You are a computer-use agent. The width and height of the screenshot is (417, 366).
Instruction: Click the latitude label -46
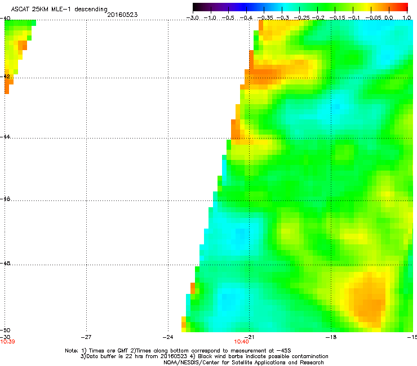coord(5,199)
